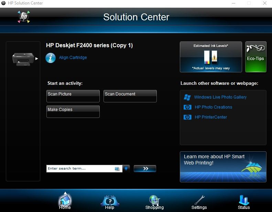This screenshot has height=212, width=272.
Task: Open the Home section icon
Action: (x=65, y=200)
